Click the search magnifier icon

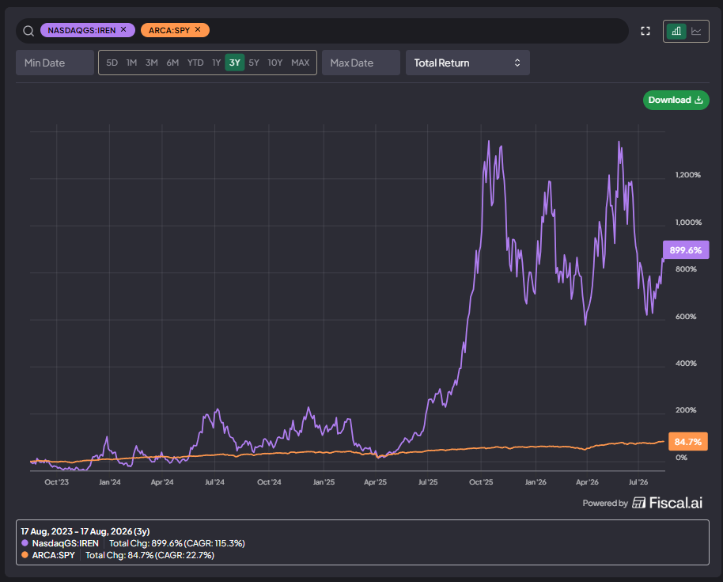pos(28,31)
